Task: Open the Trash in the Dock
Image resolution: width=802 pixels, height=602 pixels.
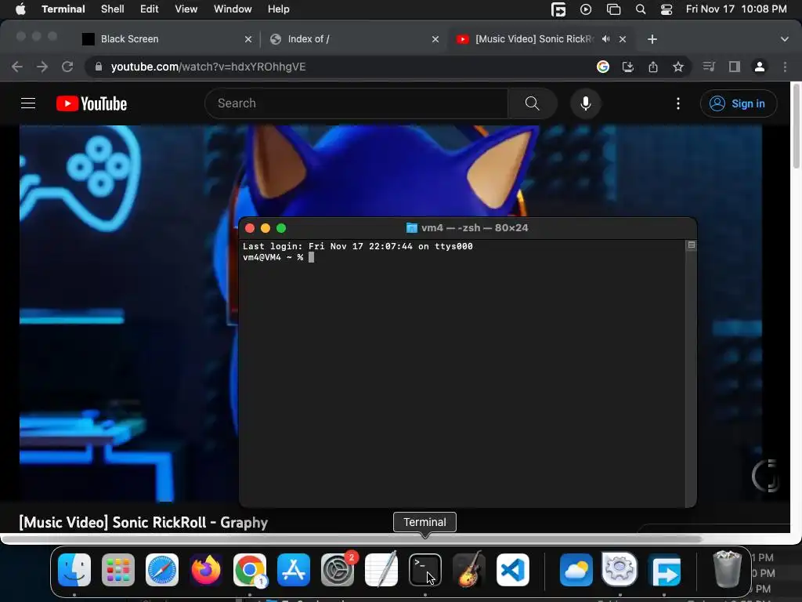Action: tap(728, 569)
